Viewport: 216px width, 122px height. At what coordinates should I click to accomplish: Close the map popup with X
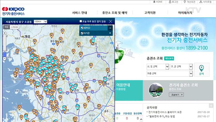click(x=110, y=21)
